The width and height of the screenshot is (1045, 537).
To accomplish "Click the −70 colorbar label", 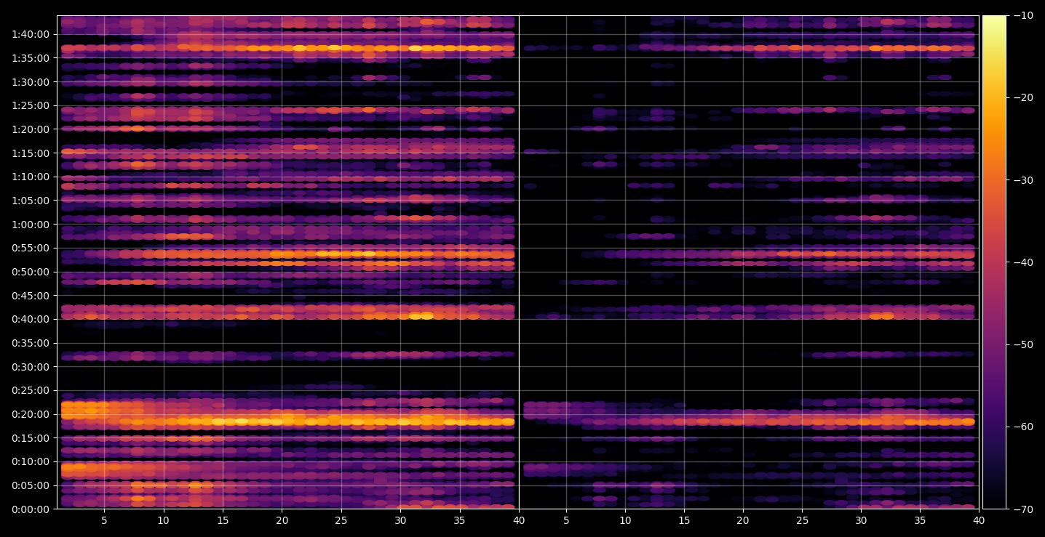I will click(1022, 509).
